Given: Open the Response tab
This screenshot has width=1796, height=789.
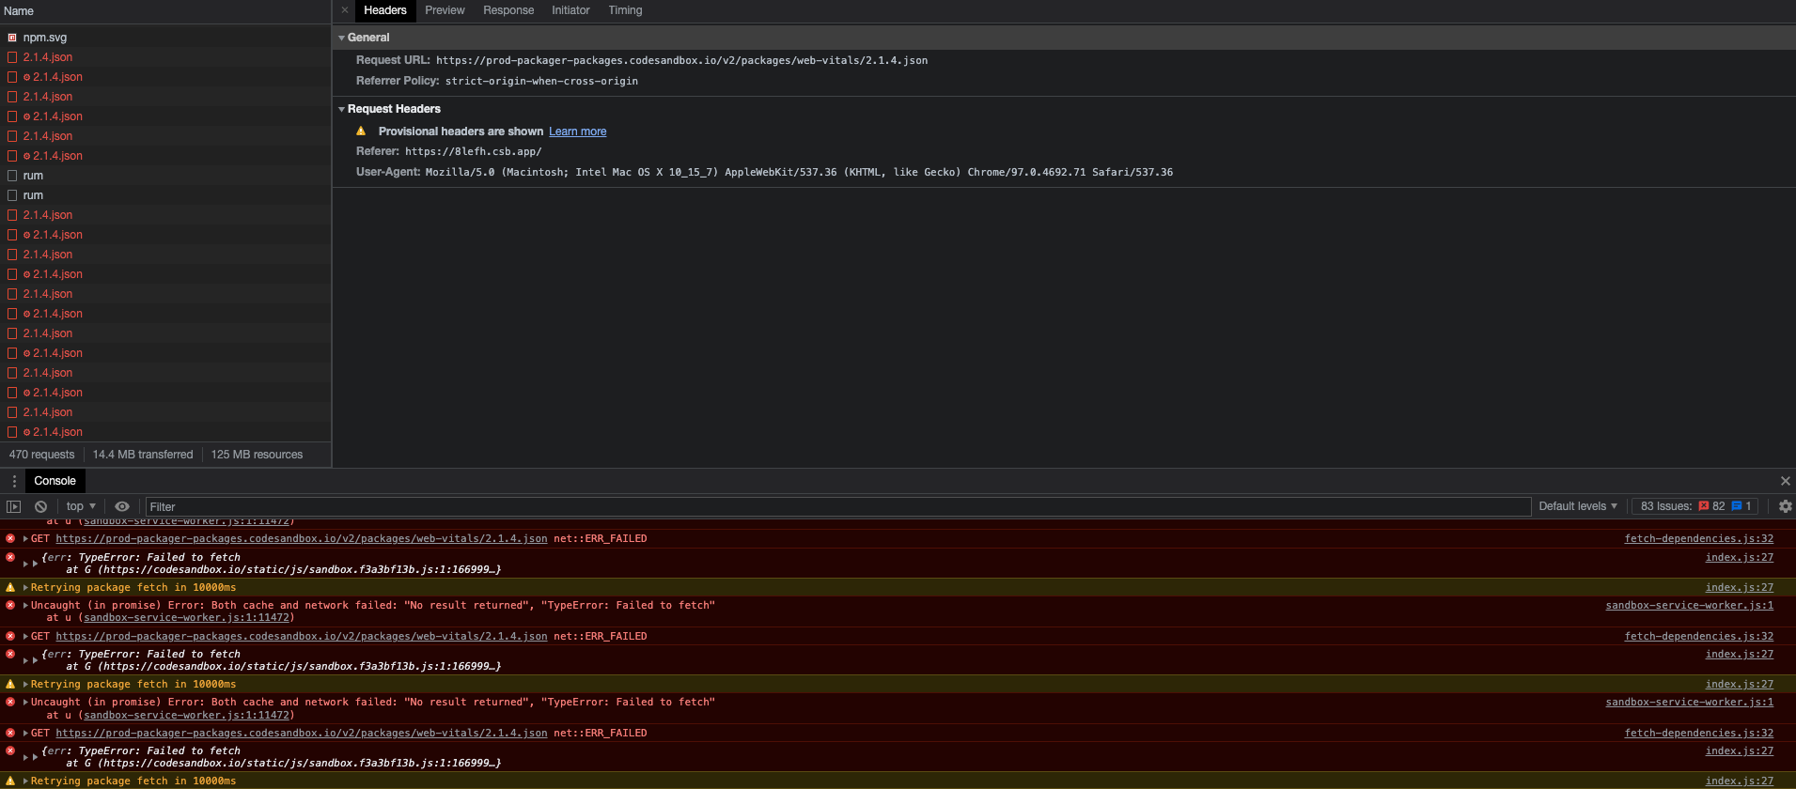Looking at the screenshot, I should 508,10.
